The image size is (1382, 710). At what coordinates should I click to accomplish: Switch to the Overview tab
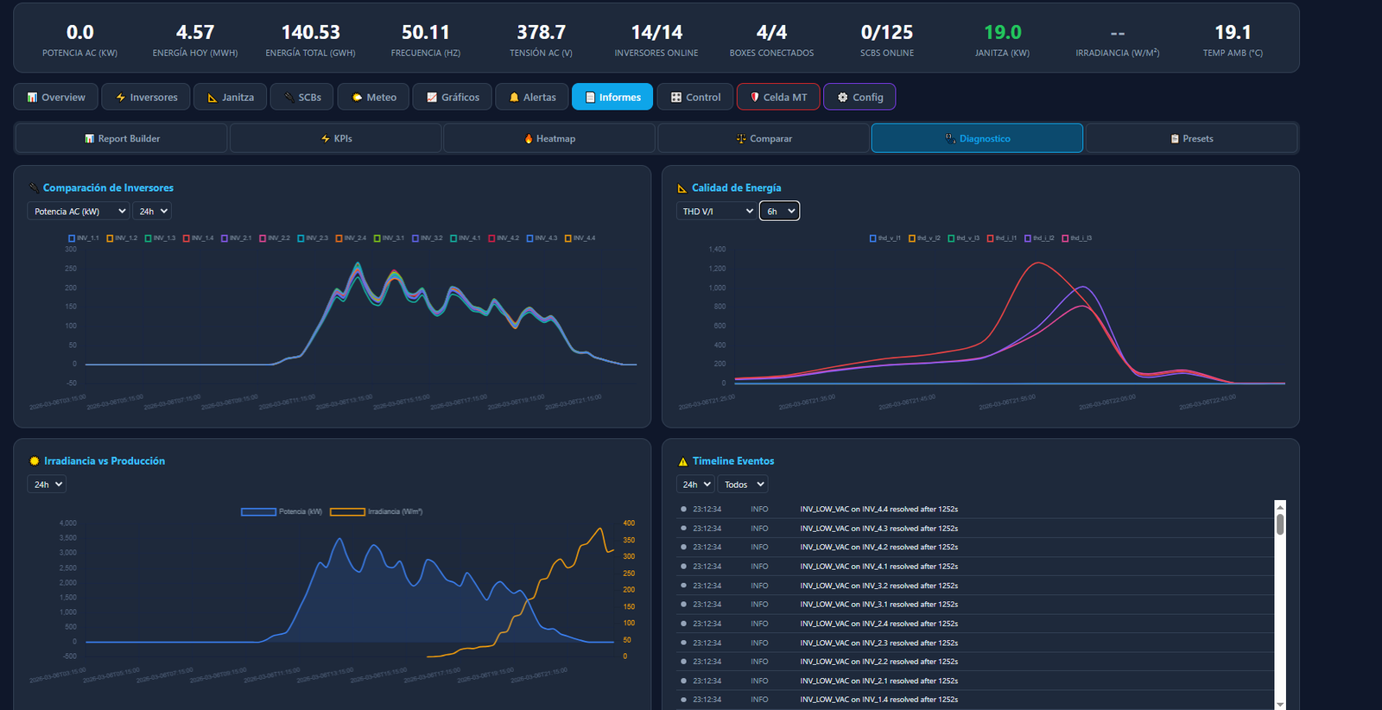[x=56, y=98]
